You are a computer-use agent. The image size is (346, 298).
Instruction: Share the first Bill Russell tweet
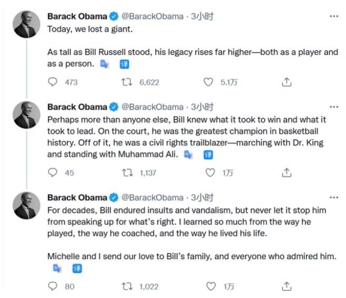286,82
